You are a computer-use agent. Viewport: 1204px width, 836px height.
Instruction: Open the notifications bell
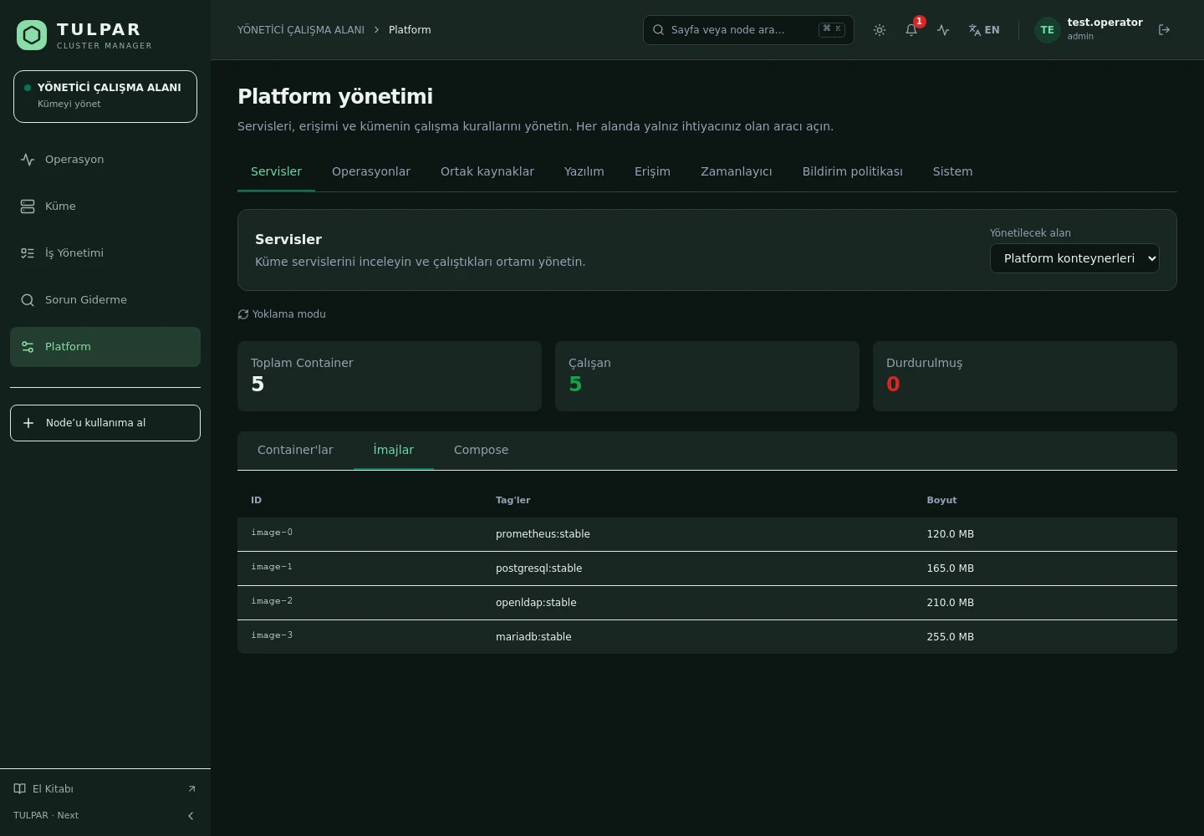tap(911, 30)
